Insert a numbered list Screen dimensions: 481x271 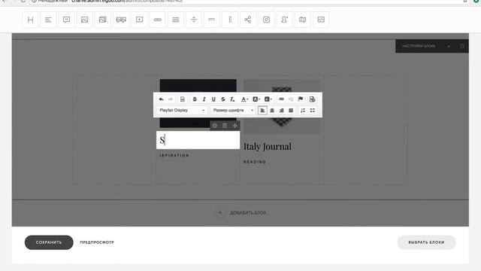tap(303, 111)
